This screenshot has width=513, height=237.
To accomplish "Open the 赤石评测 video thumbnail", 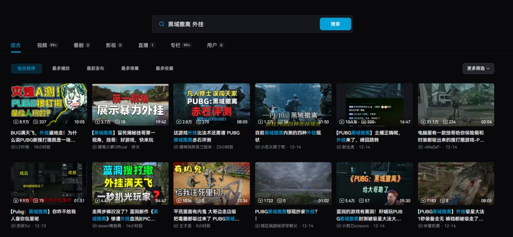I will pos(212,105).
